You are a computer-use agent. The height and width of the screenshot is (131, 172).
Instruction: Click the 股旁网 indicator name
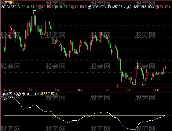pos(7,94)
